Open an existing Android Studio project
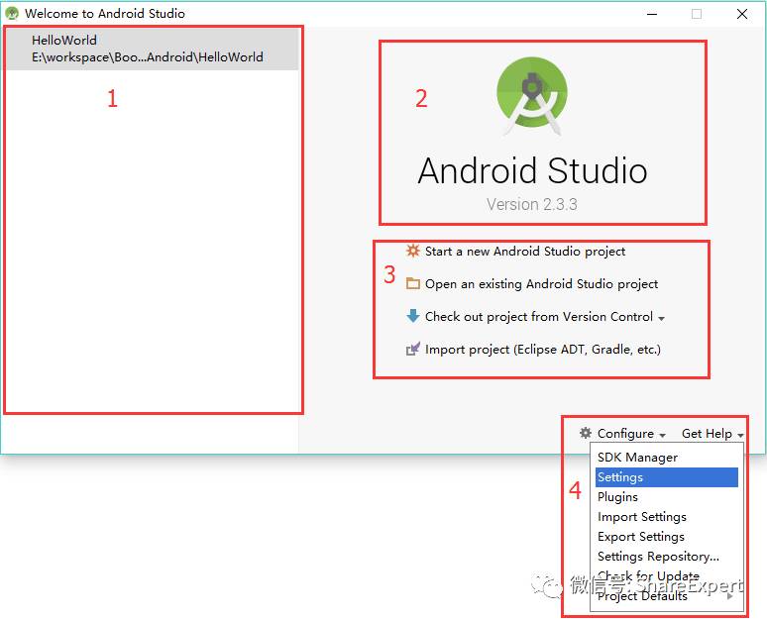767x620 pixels. click(x=541, y=284)
